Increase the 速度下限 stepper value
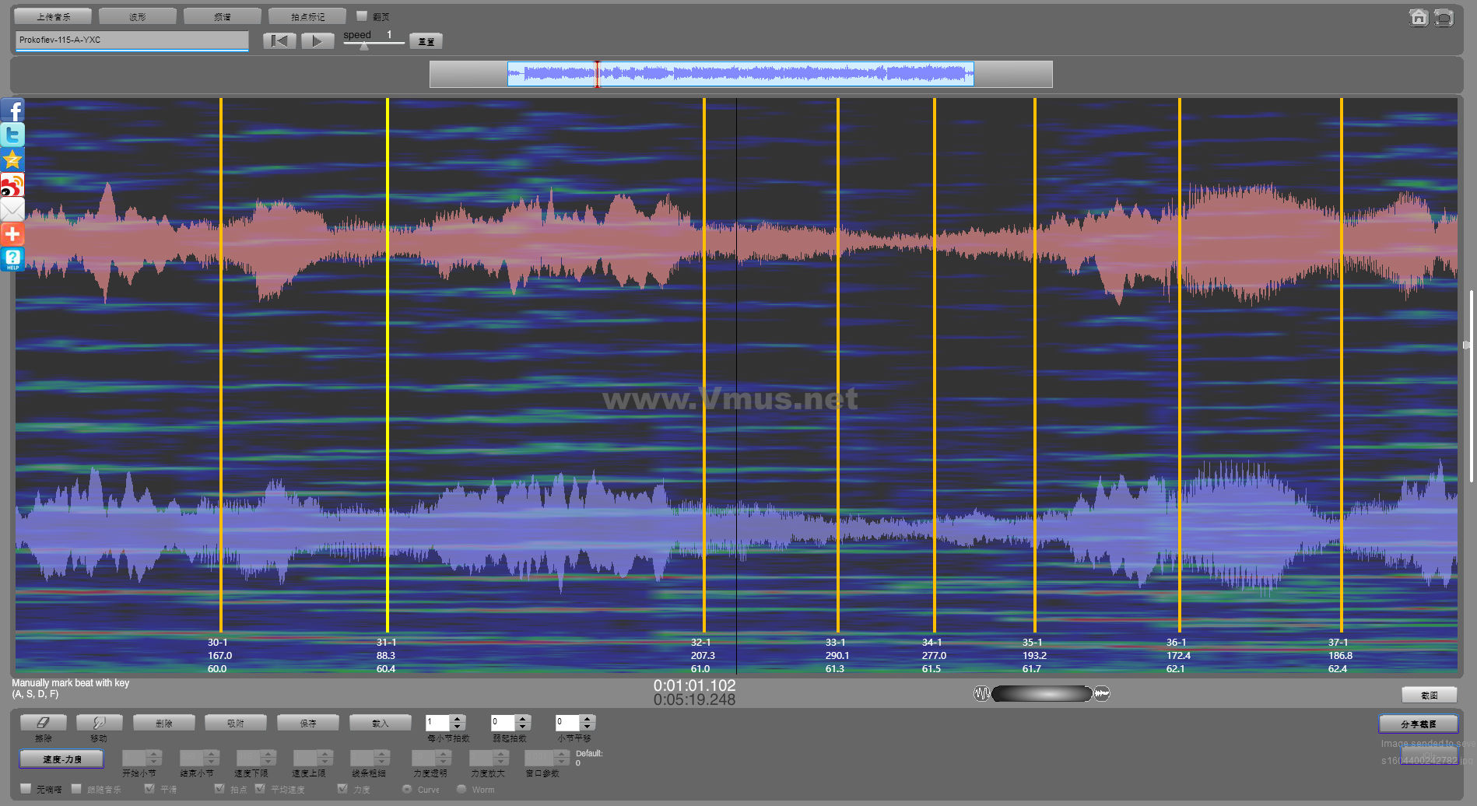 click(x=268, y=754)
